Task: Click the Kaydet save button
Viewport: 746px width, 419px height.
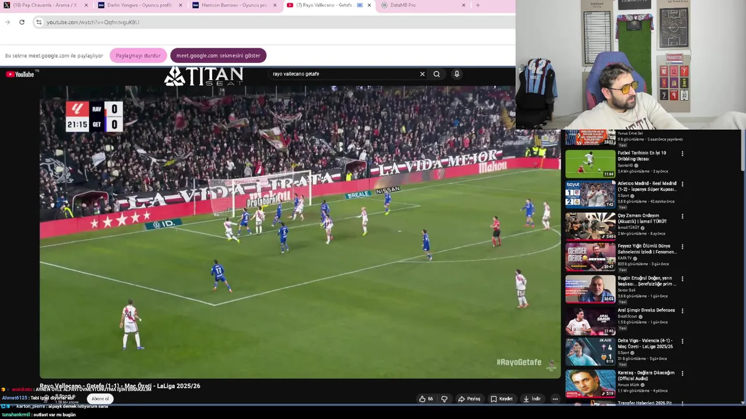Action: (501, 399)
